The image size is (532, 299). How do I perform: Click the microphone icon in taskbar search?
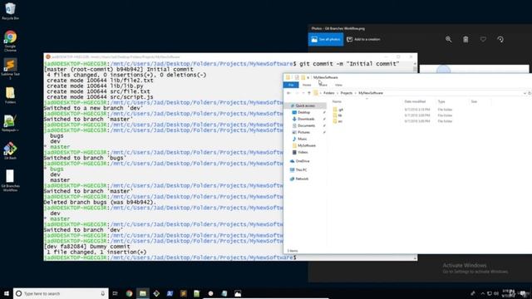(103, 293)
